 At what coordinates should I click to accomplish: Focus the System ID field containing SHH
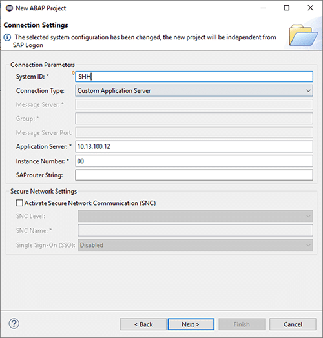tap(194, 77)
